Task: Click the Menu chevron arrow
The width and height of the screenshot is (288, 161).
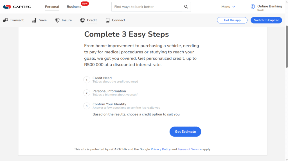Action: tap(234, 7)
